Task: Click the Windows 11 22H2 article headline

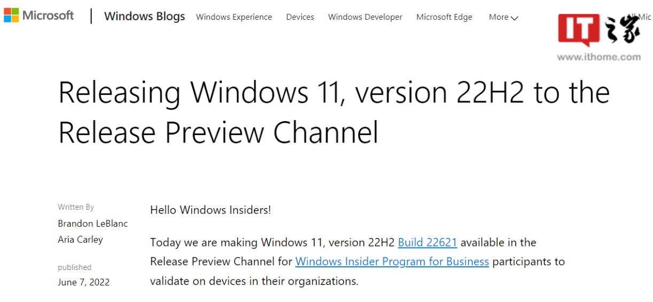Action: 333,113
